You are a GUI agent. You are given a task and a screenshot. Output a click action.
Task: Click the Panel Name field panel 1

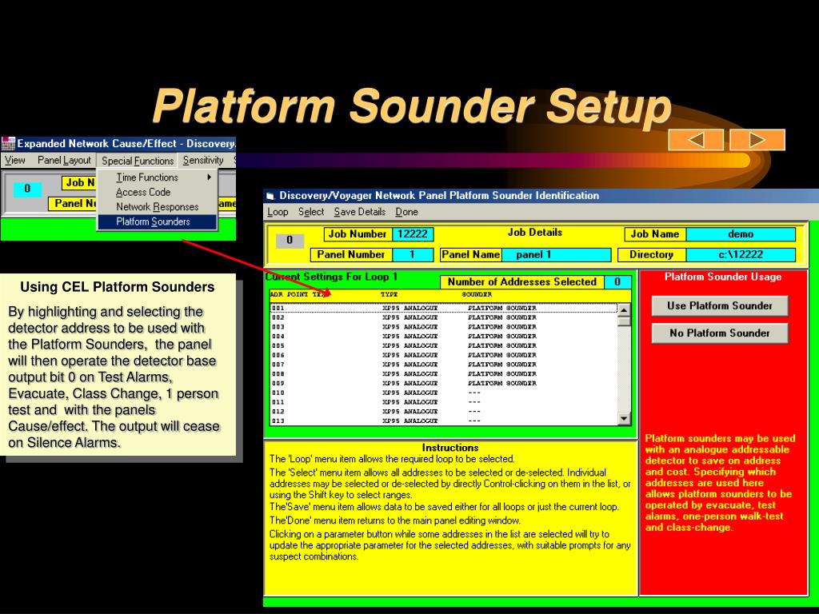[557, 255]
